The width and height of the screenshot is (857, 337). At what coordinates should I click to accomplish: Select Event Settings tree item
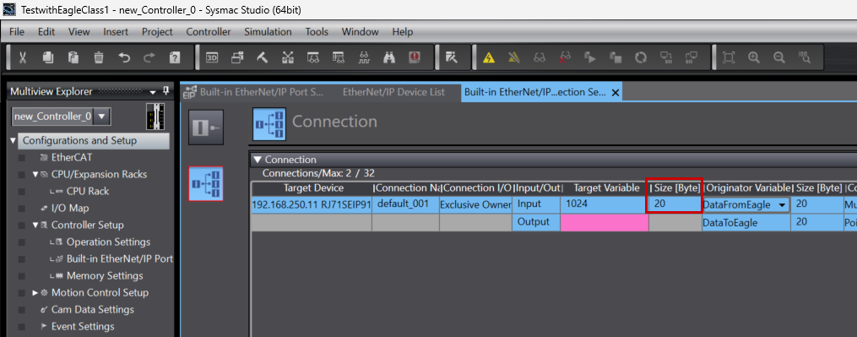click(x=83, y=327)
